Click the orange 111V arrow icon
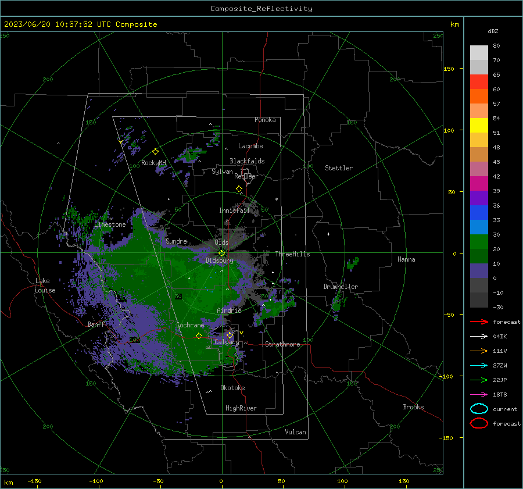This screenshot has width=523, height=489. point(479,351)
